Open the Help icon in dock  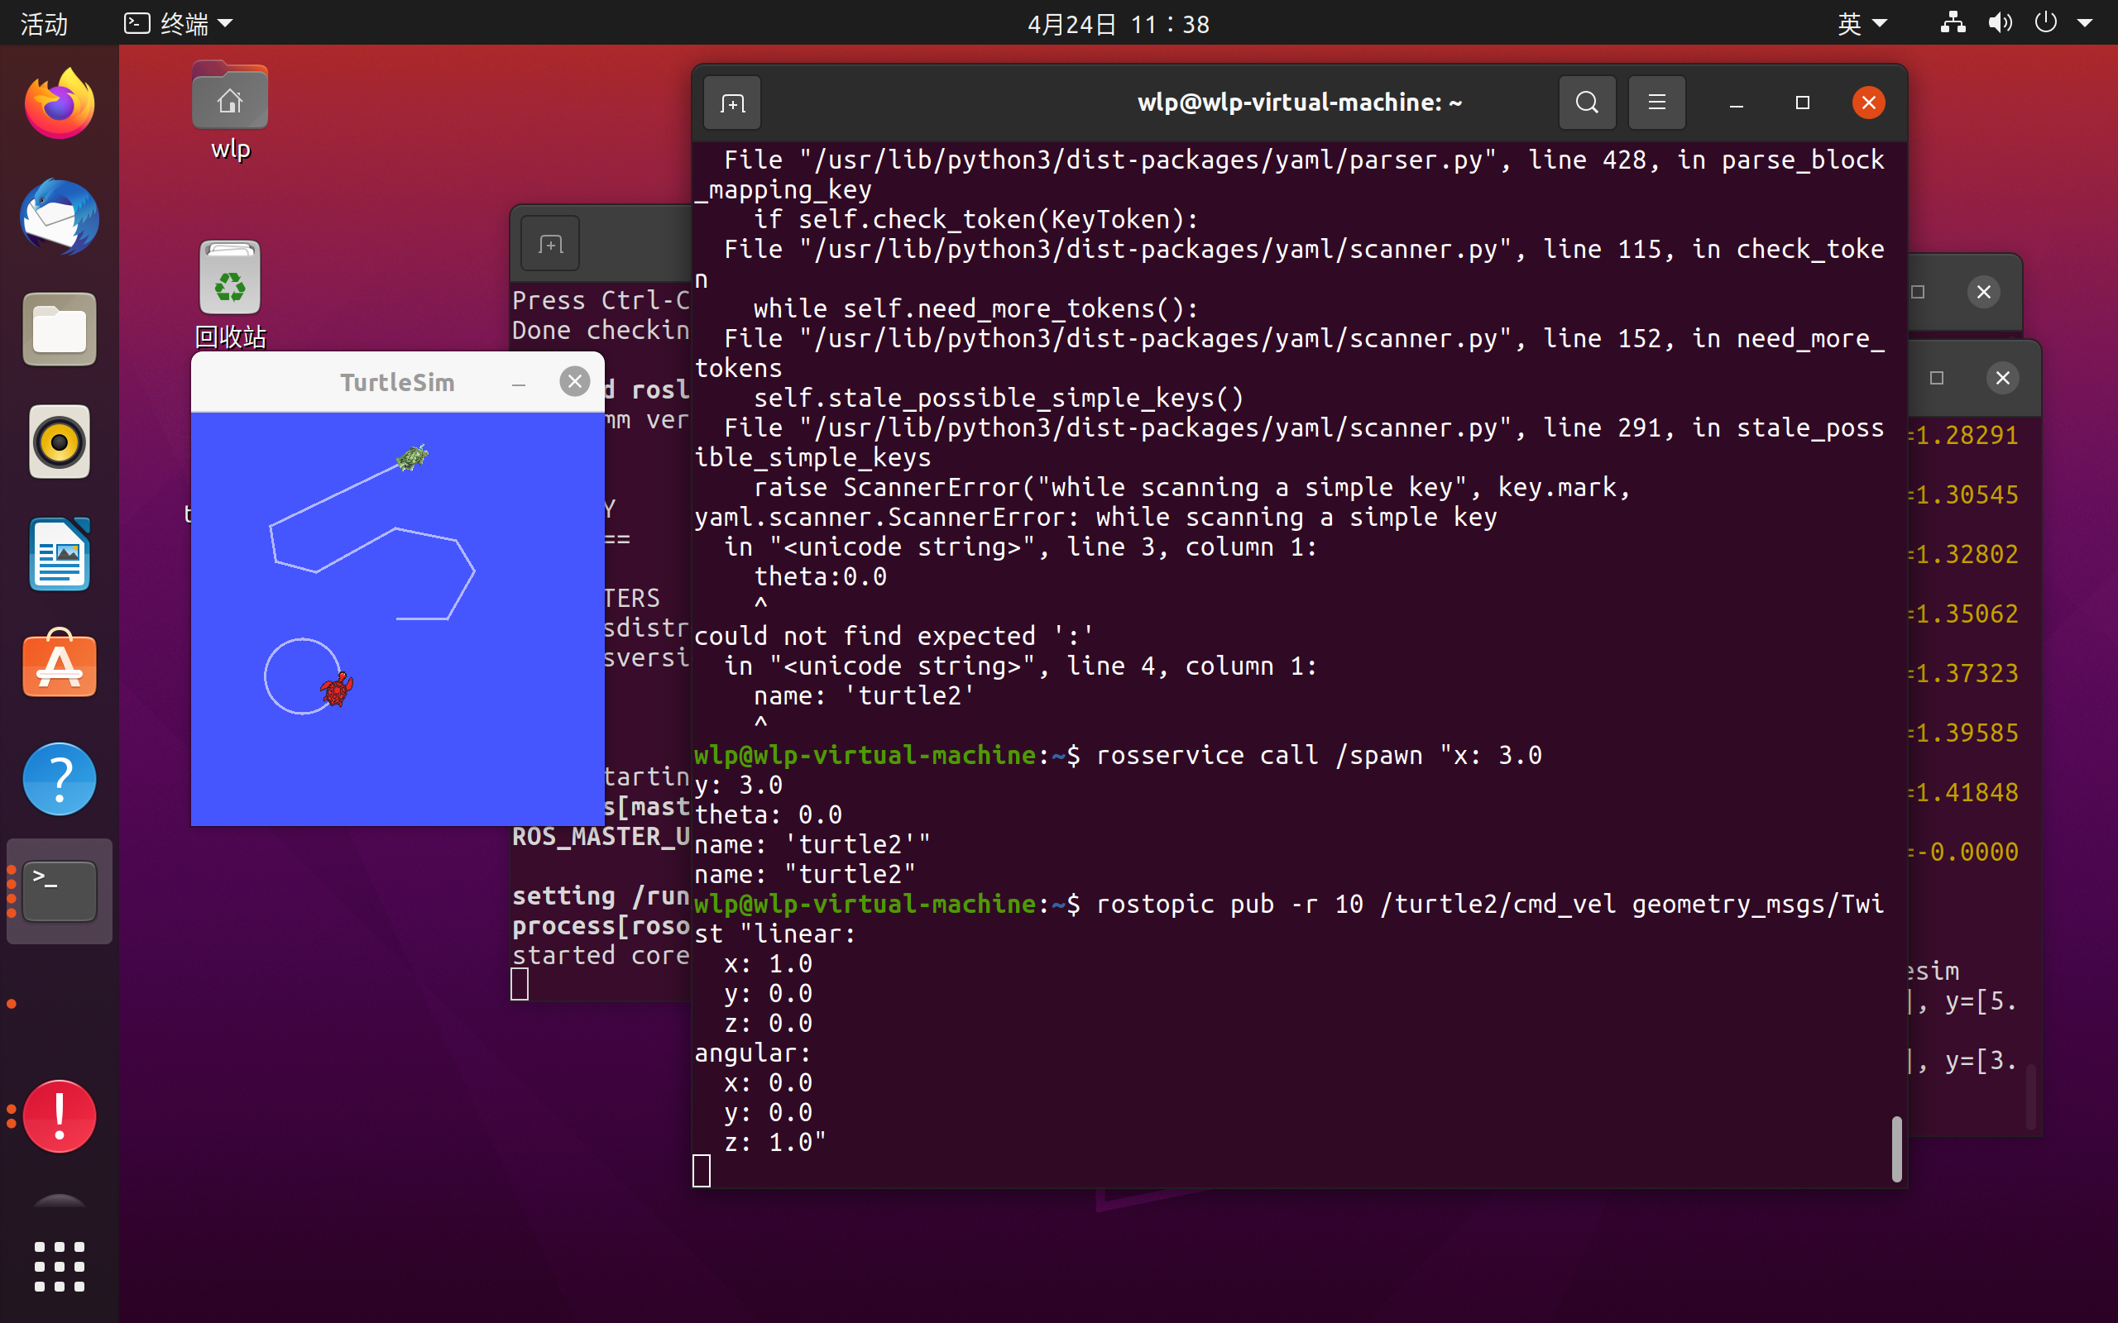pyautogui.click(x=60, y=778)
